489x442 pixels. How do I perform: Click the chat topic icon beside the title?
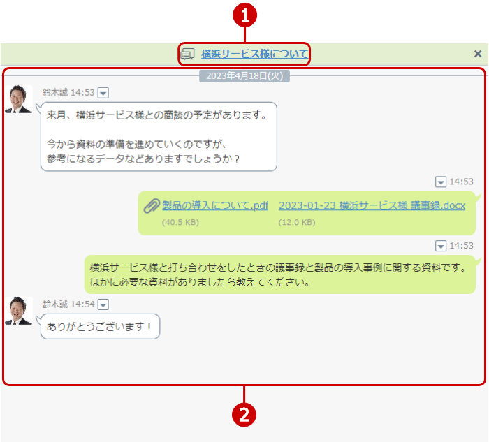pos(188,54)
